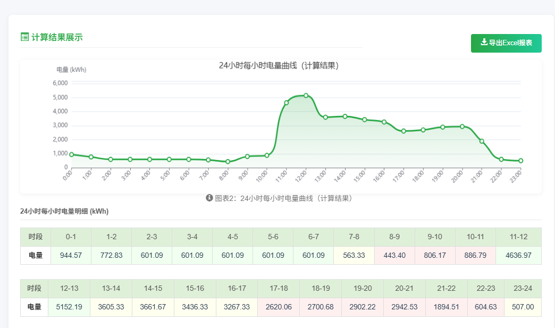Click the 电量 (kWh) y-axis label
Viewport: 555px width, 328px height.
pos(71,70)
